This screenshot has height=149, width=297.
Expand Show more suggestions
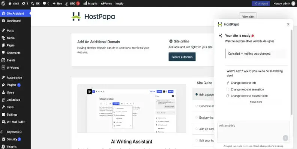pyautogui.click(x=256, y=102)
